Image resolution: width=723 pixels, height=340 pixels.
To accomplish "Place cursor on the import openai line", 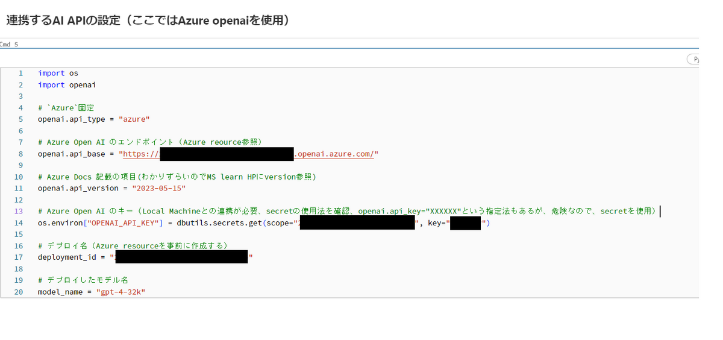I will (x=67, y=84).
